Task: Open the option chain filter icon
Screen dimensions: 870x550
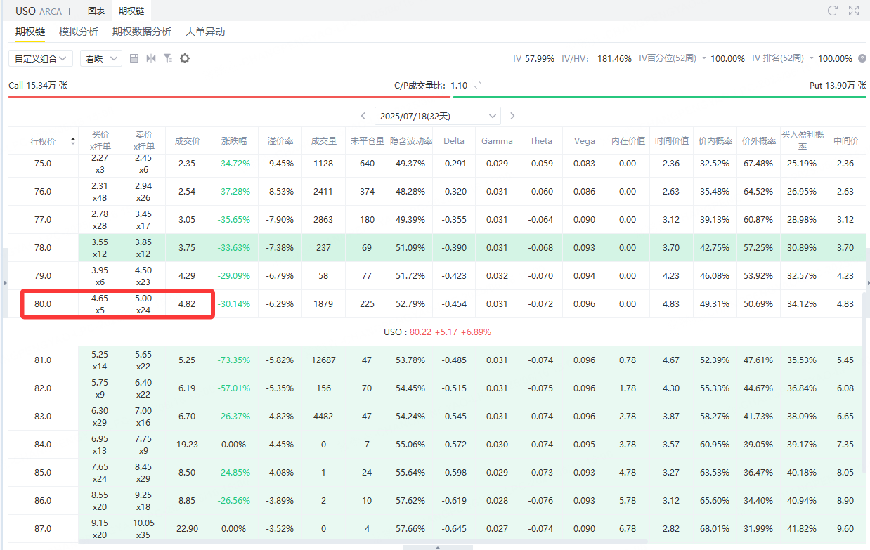Action: (168, 58)
